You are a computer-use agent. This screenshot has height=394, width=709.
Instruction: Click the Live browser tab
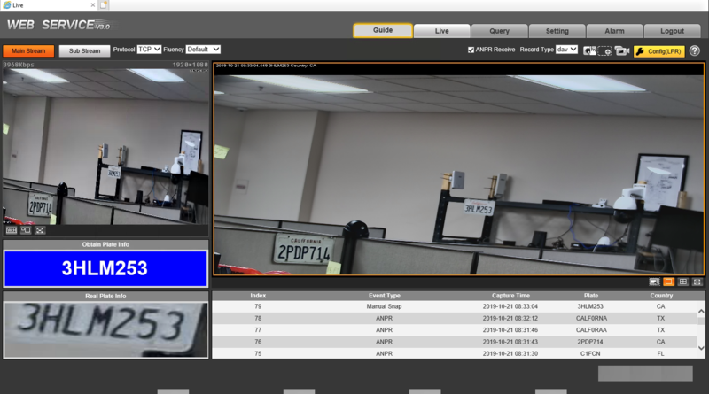(x=49, y=5)
